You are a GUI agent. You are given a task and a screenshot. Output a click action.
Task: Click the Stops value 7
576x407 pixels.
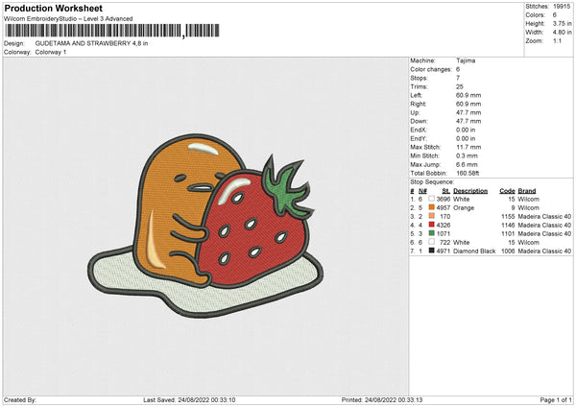458,78
